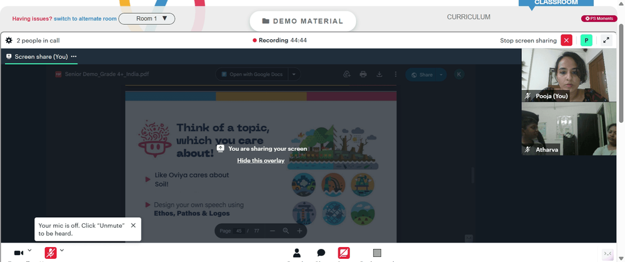625x262 pixels.
Task: Click the green P participant avatar
Action: pos(586,40)
